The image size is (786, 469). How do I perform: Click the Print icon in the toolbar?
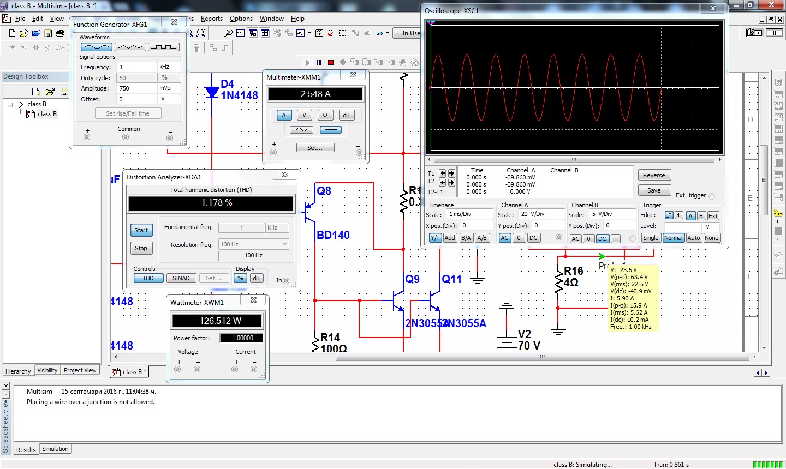(60, 33)
